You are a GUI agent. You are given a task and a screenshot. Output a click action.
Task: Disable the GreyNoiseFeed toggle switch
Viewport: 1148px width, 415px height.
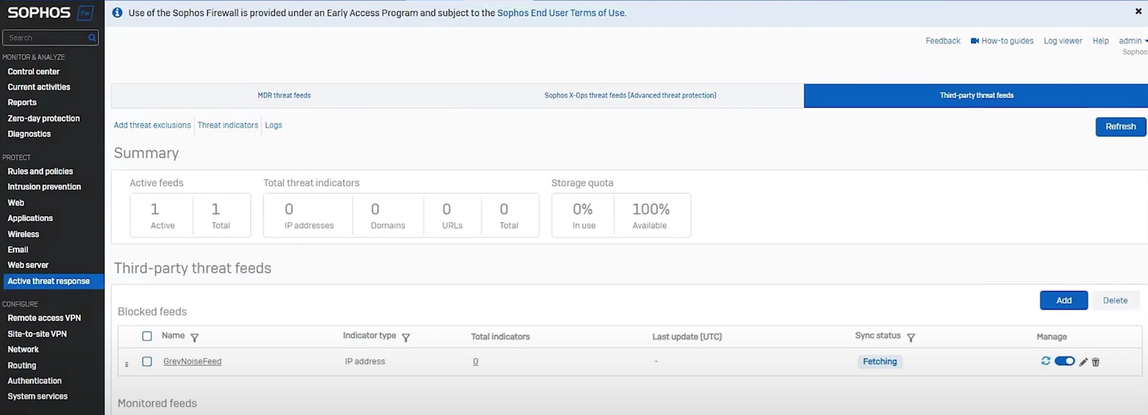(1064, 361)
